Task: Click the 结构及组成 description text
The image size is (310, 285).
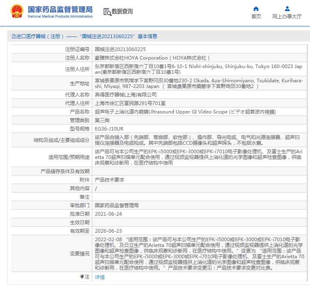Action: (197, 140)
